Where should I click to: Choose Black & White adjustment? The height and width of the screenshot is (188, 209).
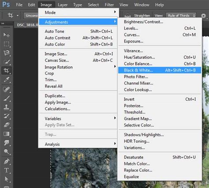tap(160, 70)
